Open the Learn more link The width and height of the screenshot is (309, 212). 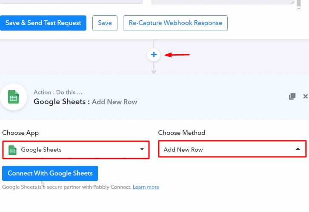click(146, 187)
